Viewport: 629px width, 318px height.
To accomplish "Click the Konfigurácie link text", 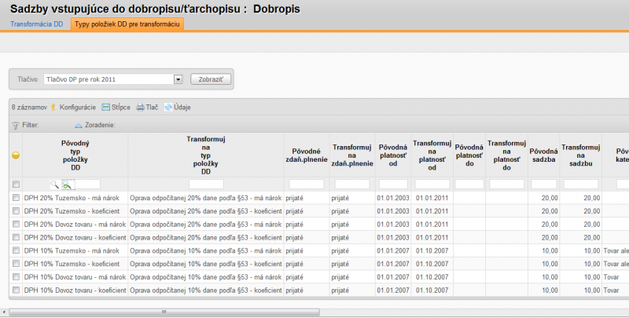I will click(x=77, y=108).
